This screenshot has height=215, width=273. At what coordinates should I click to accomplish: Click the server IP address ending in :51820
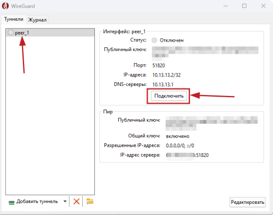click(x=187, y=155)
